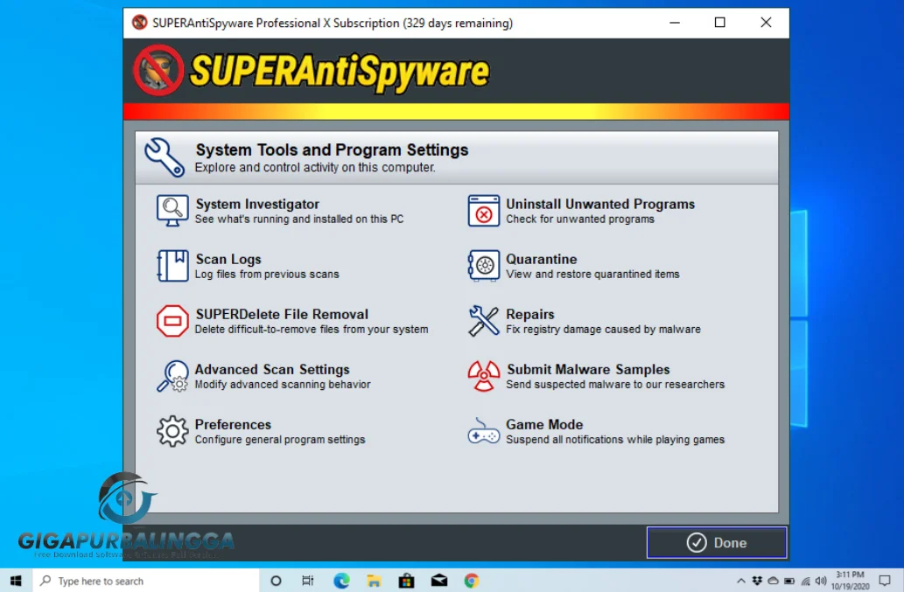
Task: Click the taskbar clock and date
Action: pos(851,581)
